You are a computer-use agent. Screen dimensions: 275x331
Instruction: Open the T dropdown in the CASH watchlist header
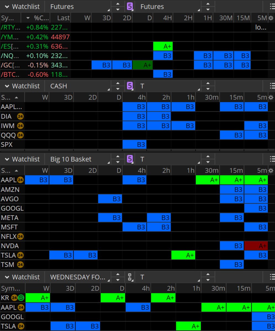pyautogui.click(x=168, y=86)
